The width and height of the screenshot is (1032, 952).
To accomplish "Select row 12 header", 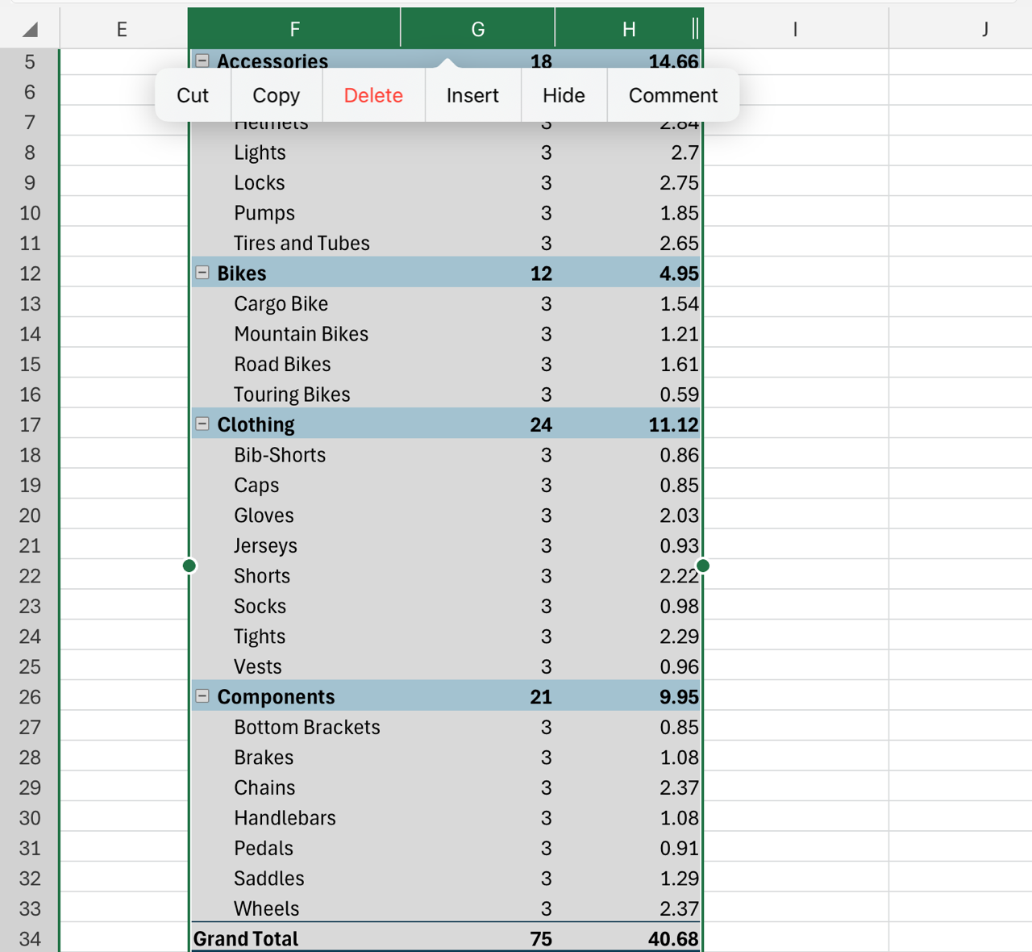I will point(29,273).
